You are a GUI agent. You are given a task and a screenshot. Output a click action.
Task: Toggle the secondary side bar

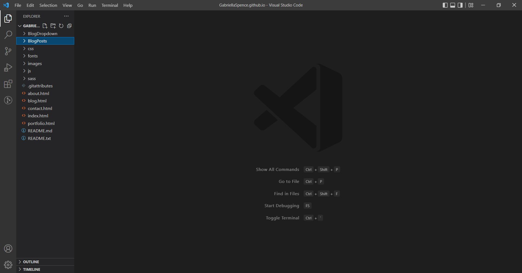tap(460, 5)
